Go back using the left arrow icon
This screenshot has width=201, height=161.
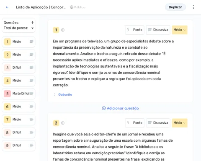pyautogui.click(x=7, y=7)
